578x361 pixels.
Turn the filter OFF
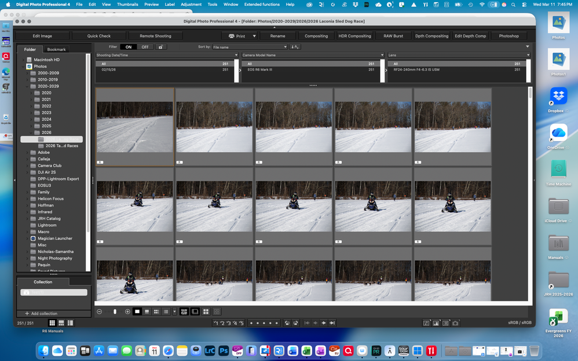(x=145, y=47)
